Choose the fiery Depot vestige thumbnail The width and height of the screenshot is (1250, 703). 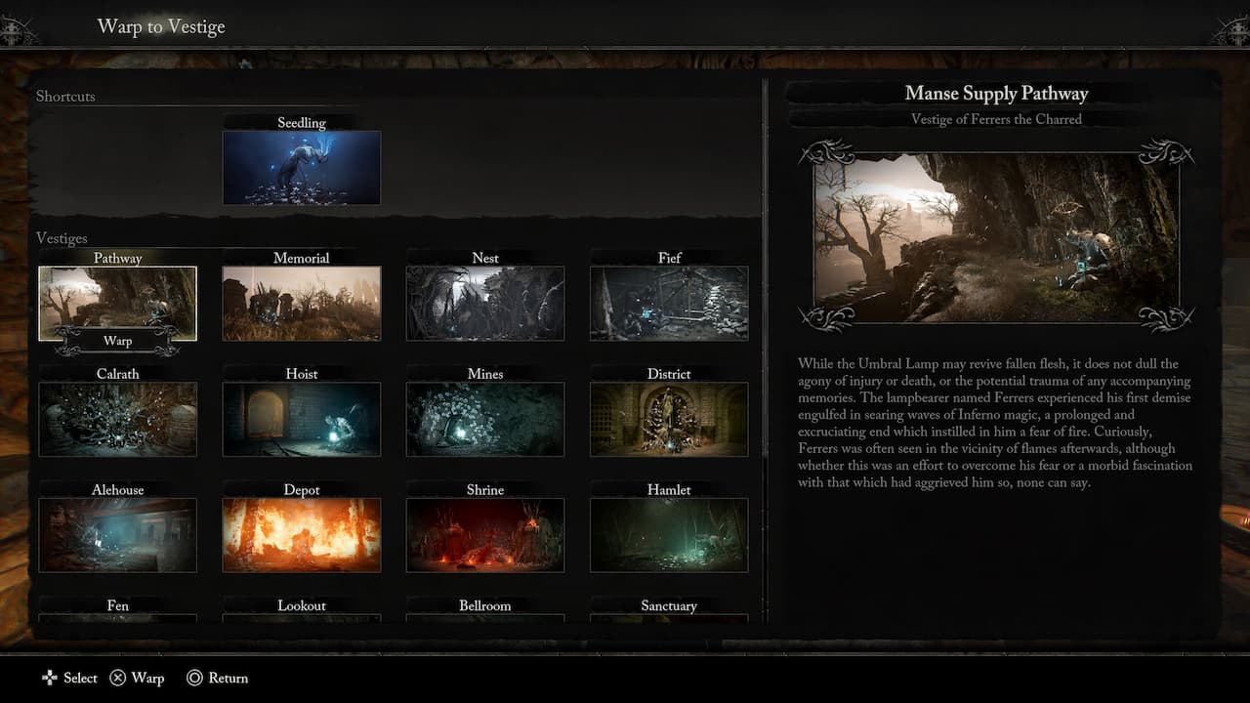302,535
